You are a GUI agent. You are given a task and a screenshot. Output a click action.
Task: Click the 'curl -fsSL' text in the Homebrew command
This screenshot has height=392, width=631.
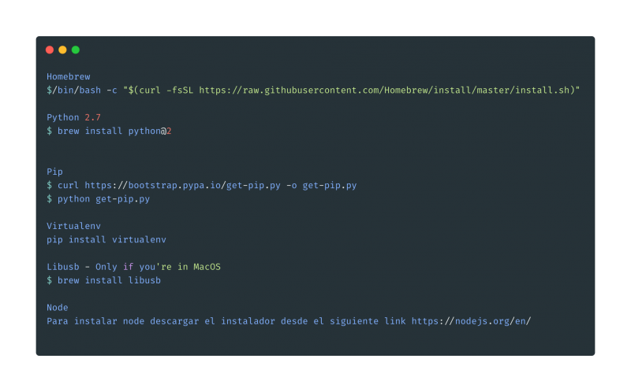click(166, 91)
